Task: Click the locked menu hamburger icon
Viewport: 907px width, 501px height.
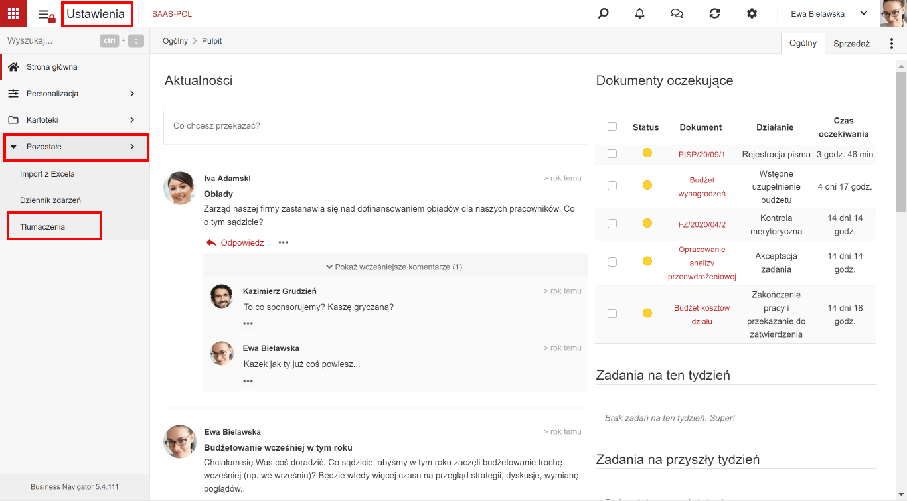Action: pyautogui.click(x=46, y=14)
